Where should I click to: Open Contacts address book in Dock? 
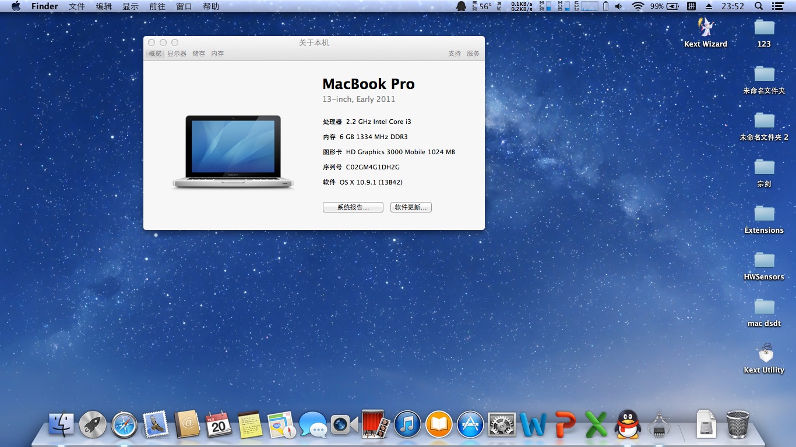click(187, 424)
